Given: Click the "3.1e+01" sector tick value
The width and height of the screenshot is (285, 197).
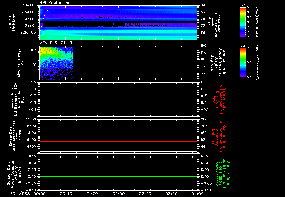Looking at the screenshot, I should coord(30,5).
